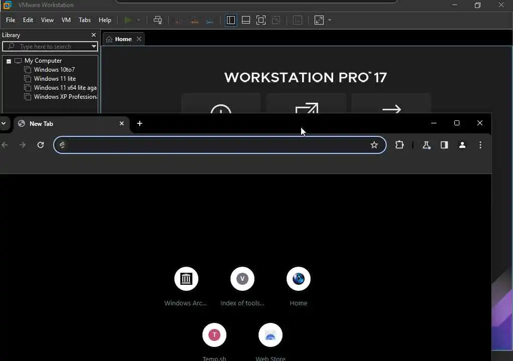The height and width of the screenshot is (361, 513).
Task: Open the Snapshot Manager toolbar icon
Action: tap(210, 21)
